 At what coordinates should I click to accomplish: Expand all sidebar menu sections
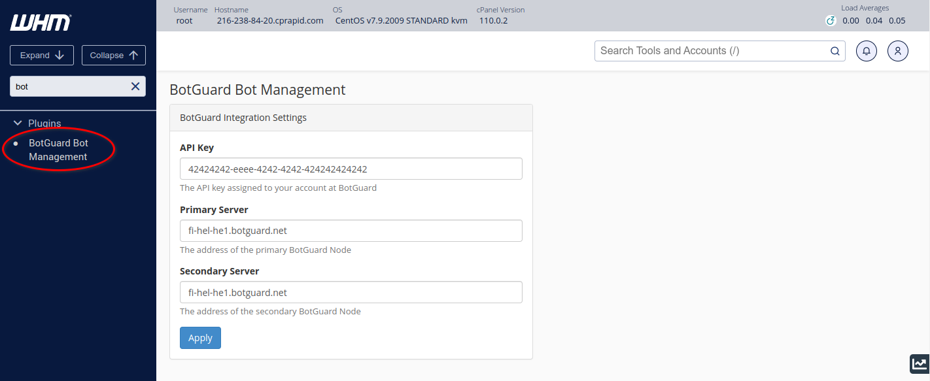click(42, 56)
